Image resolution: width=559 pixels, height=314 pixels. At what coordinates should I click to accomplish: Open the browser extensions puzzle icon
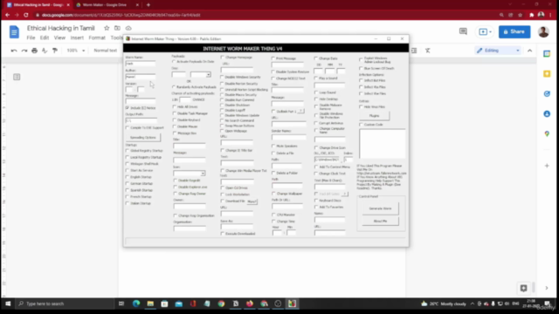[x=532, y=15]
